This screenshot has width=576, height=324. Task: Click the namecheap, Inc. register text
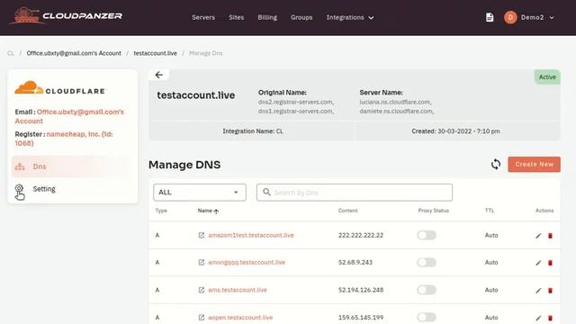coord(64,139)
